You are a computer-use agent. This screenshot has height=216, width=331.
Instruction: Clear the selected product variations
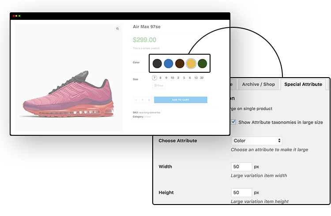pyautogui.click(x=159, y=86)
